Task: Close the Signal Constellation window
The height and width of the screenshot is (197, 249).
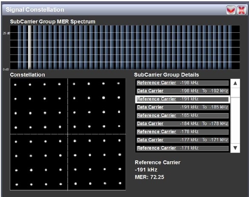Action: [241, 10]
